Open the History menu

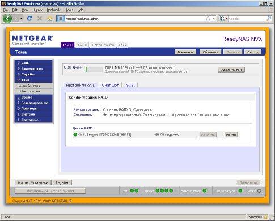(37, 10)
